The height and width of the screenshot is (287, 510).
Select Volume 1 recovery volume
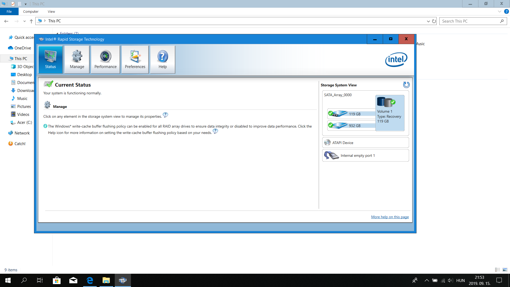coord(390,113)
